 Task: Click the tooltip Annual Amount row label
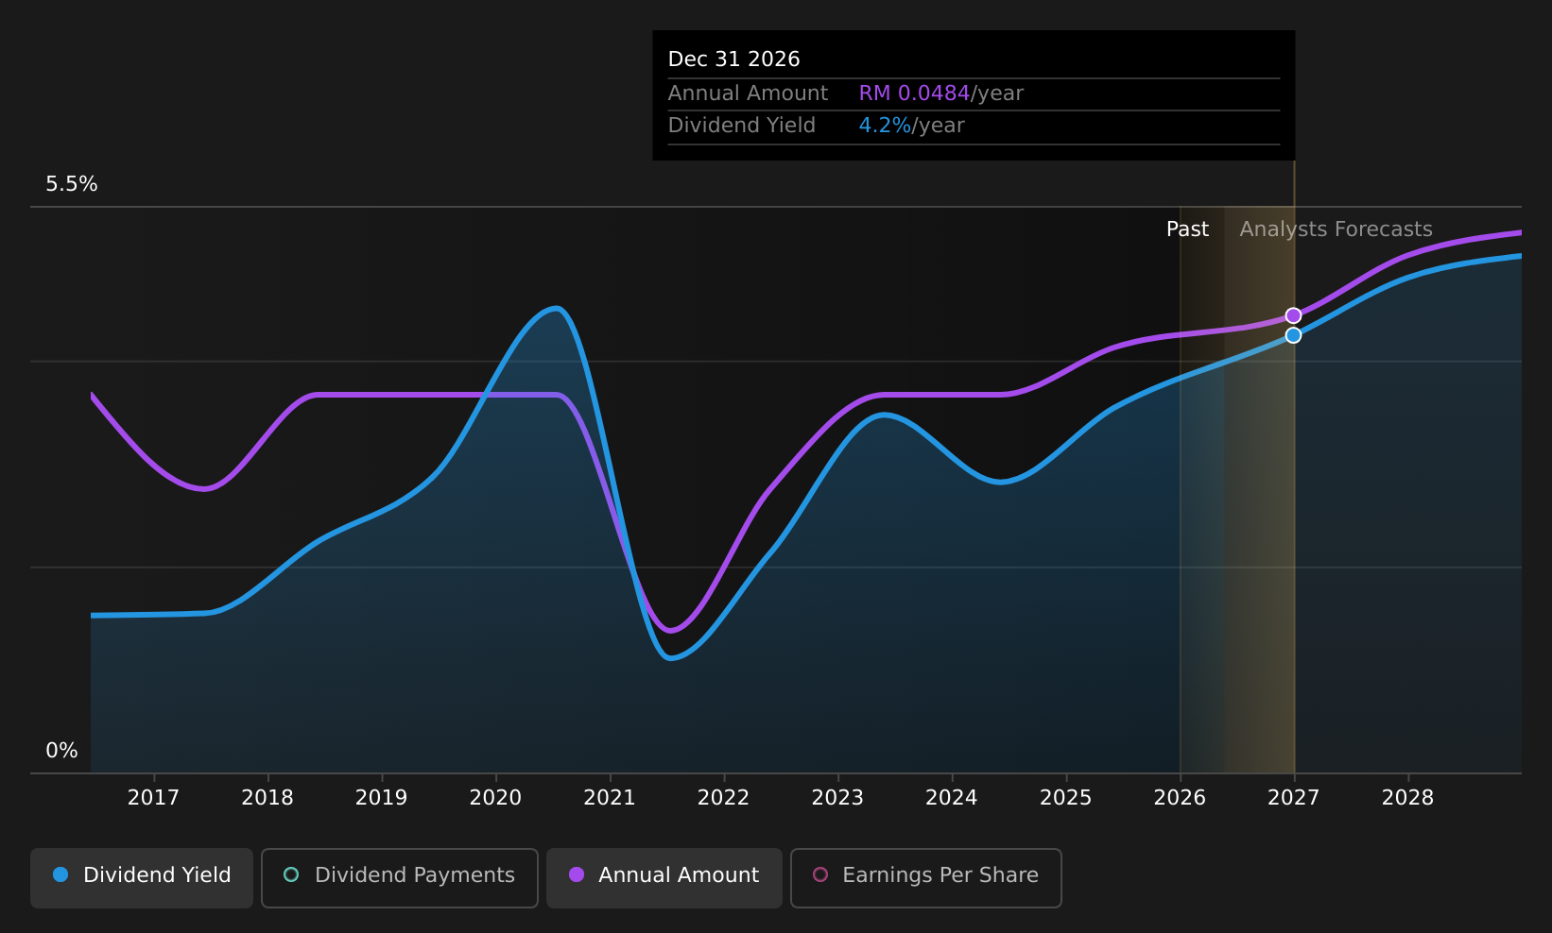pos(748,93)
